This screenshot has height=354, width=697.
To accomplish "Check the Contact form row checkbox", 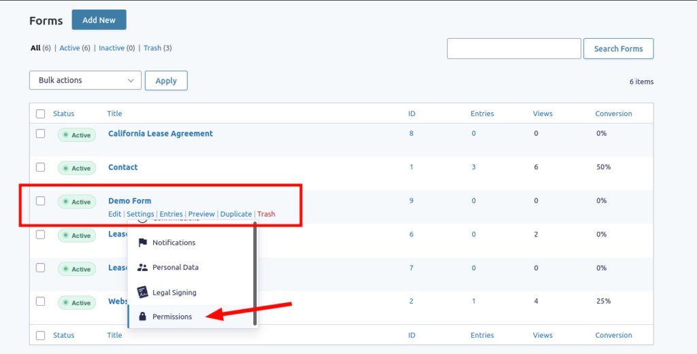I will (40, 167).
